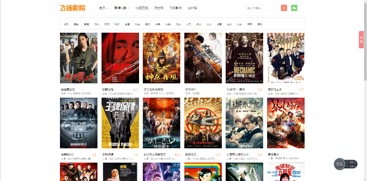This screenshot has width=367, height=181.
Task: Select the 战争 category filter
Action: point(158,24)
